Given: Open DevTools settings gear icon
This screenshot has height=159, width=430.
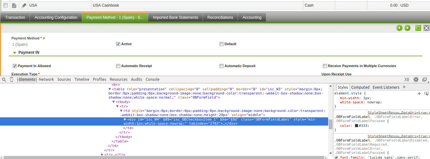Looking at the screenshot, I should [x=416, y=79].
